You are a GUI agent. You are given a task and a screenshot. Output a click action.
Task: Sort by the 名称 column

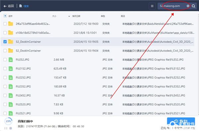point(10,16)
